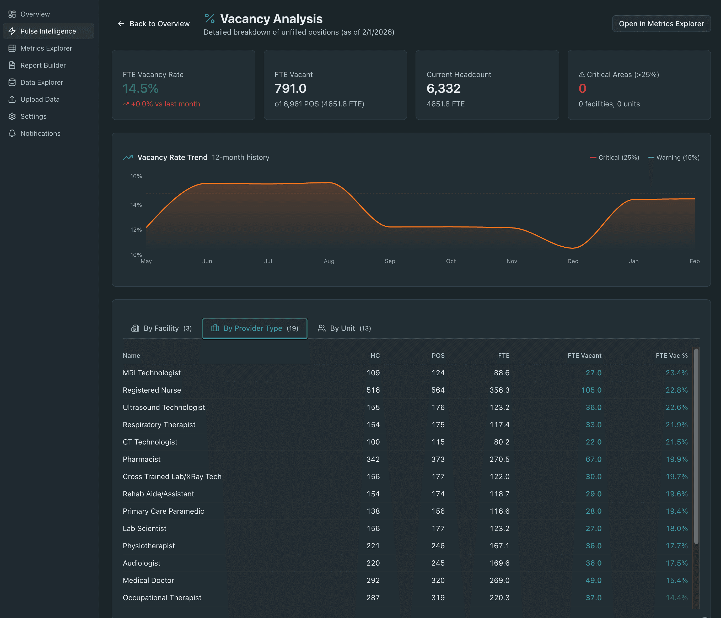721x618 pixels.
Task: Click the percent icon beside Vacancy Analysis title
Action: pyautogui.click(x=209, y=19)
